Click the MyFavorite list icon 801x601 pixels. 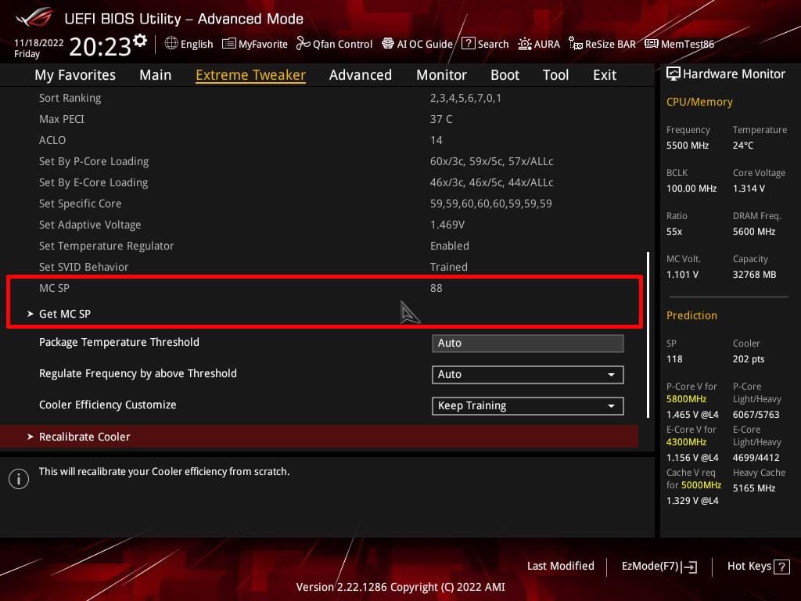(x=229, y=44)
